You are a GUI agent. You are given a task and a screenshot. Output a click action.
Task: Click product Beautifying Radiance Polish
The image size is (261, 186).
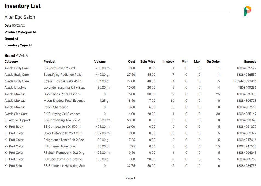64,75
